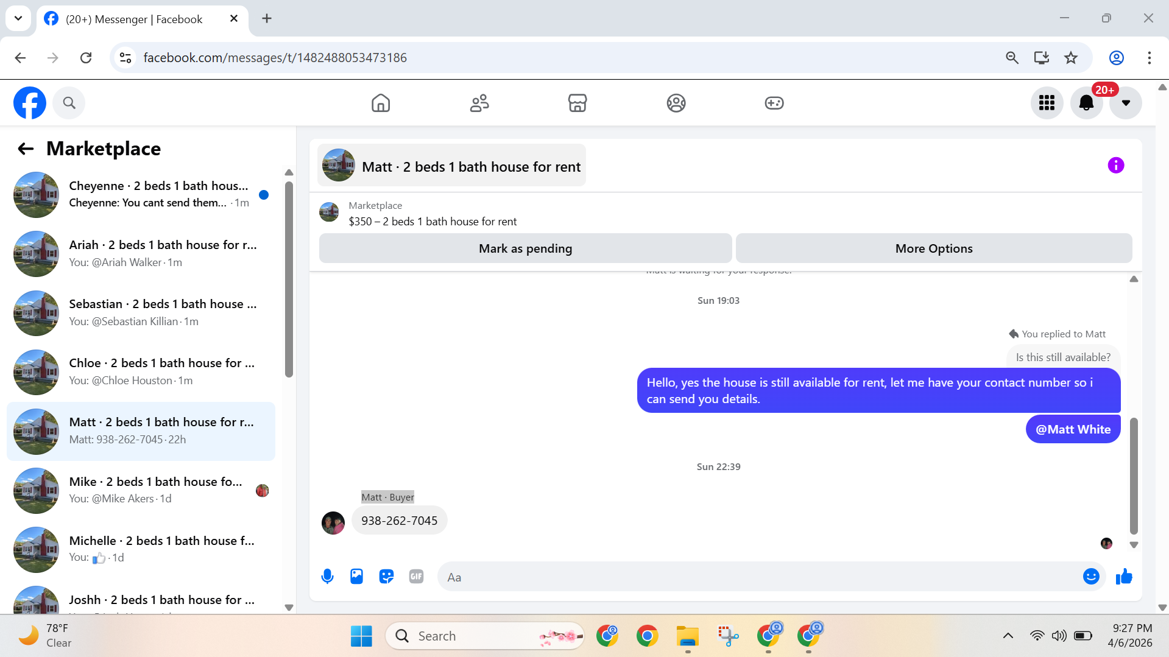Click the @Matt White mention

click(x=1073, y=429)
